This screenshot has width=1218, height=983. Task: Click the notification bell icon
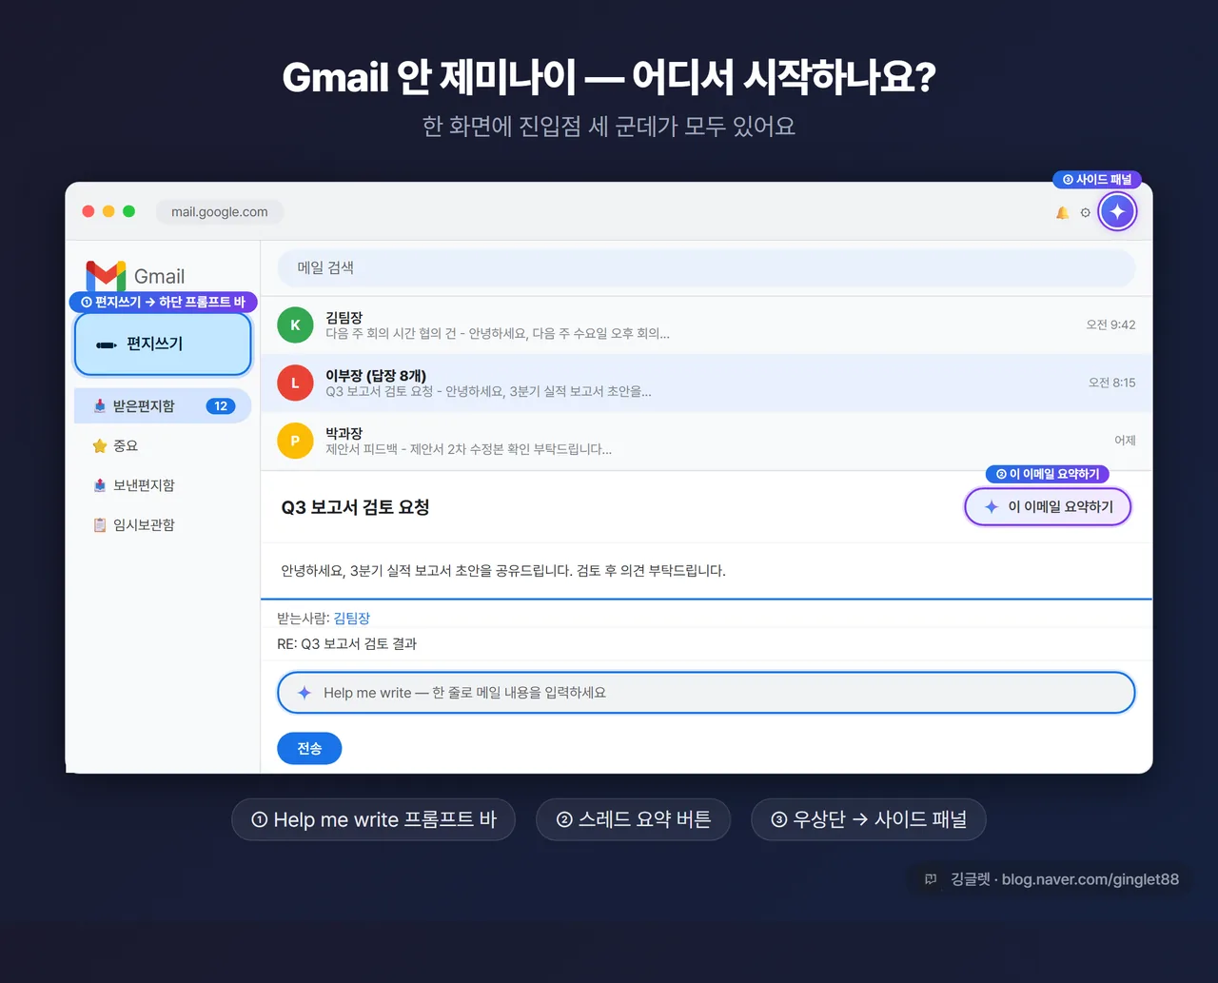click(1062, 212)
